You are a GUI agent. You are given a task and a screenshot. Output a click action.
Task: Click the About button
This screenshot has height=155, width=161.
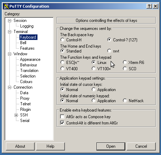pyautogui.click(x=20, y=146)
